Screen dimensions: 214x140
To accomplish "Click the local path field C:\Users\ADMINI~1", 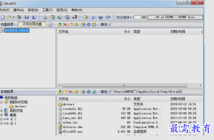I will pyautogui.click(x=156, y=92).
